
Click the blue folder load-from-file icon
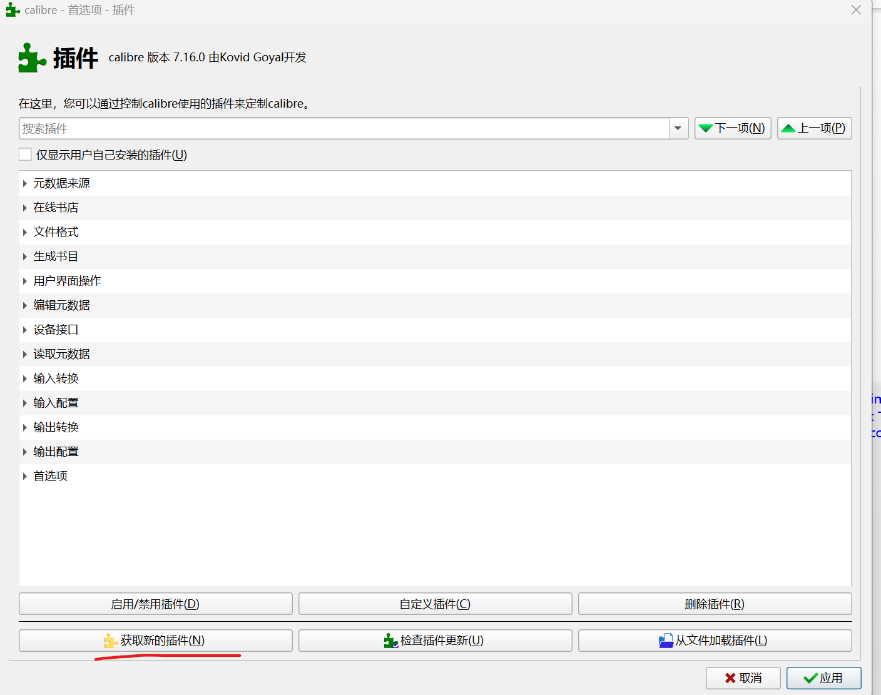[x=666, y=641]
